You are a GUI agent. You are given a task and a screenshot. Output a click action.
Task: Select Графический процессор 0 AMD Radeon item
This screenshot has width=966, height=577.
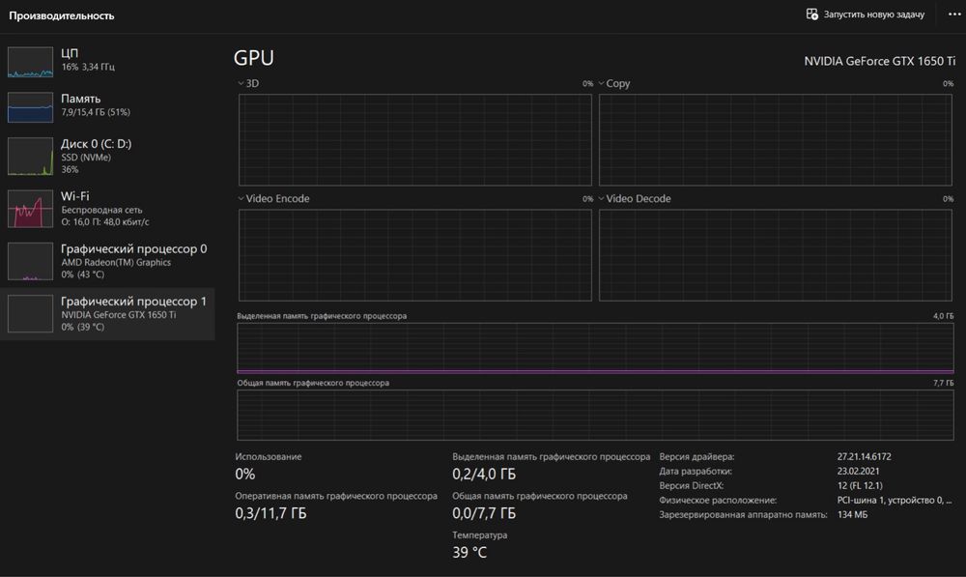(107, 261)
